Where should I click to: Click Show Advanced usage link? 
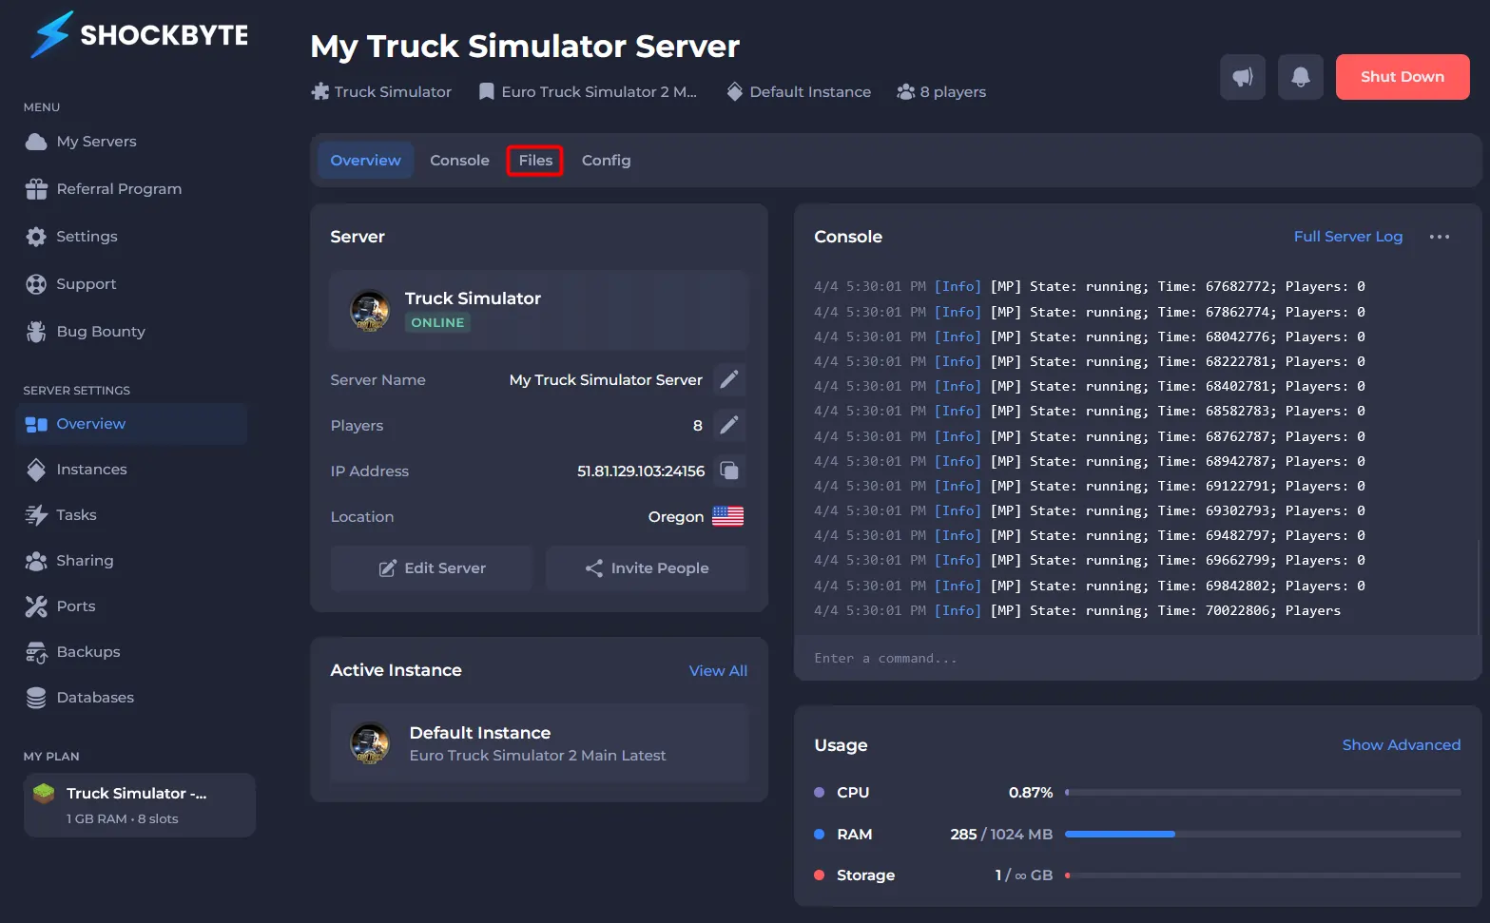click(1401, 745)
